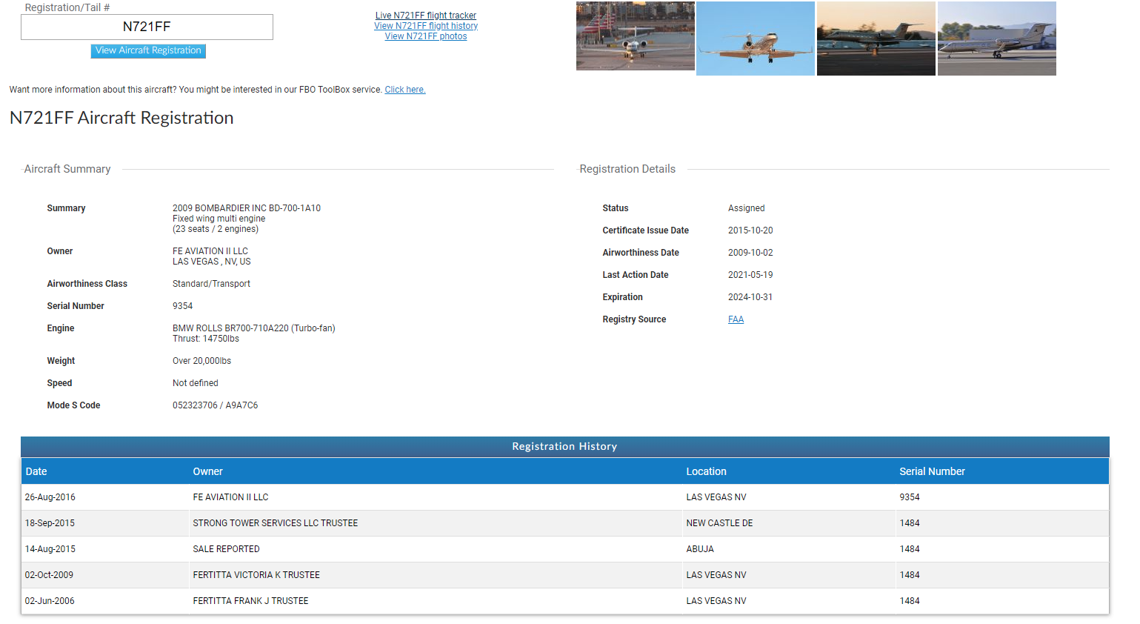Click the Registration Details section heading
Screen dimensions: 1140x624
click(x=627, y=169)
